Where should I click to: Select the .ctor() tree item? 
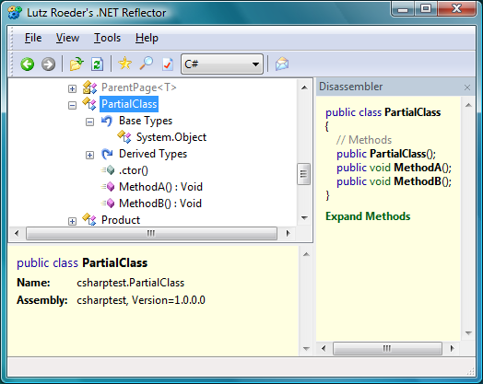click(x=134, y=170)
